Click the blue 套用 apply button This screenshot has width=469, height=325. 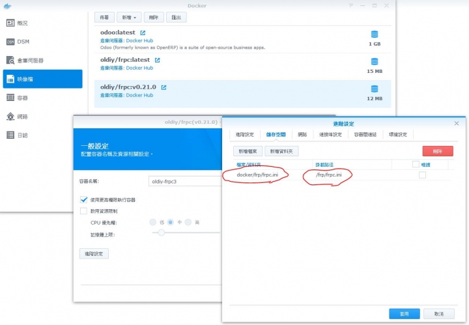(405, 314)
